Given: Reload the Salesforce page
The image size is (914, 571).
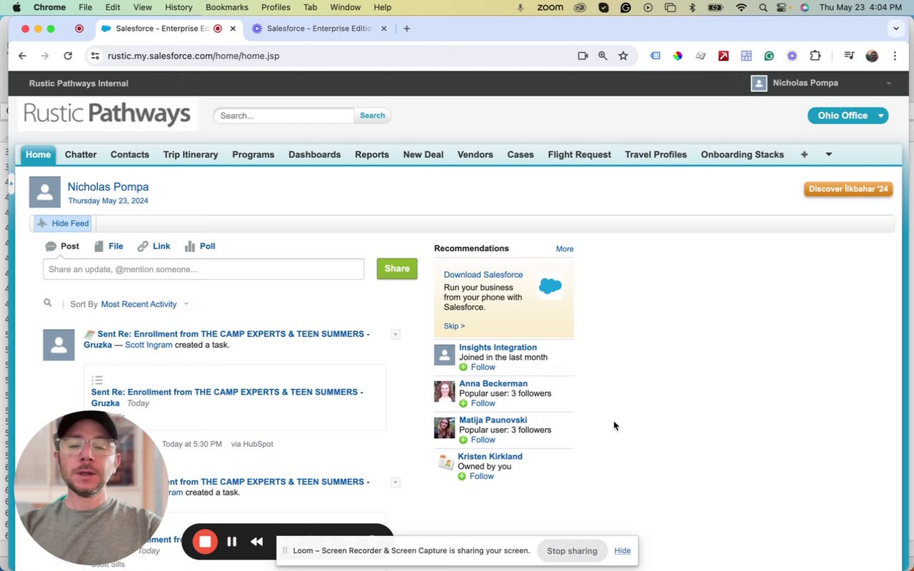Looking at the screenshot, I should coord(68,56).
